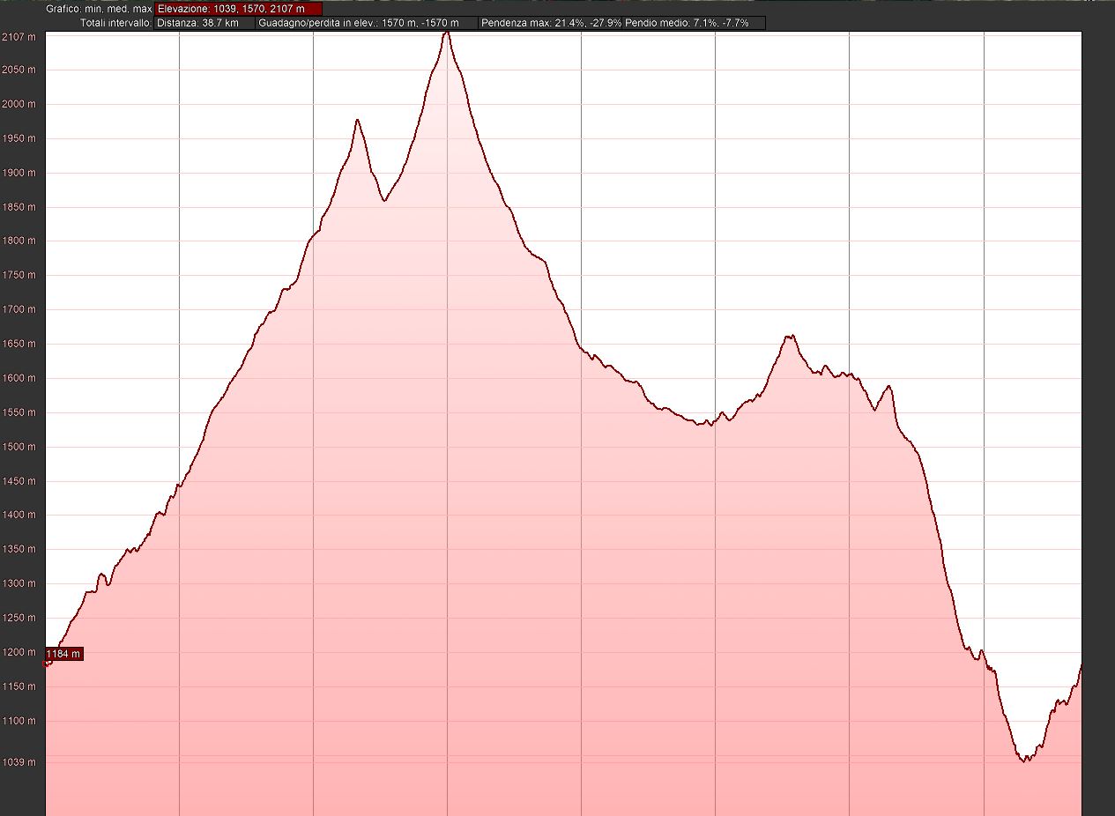Viewport: 1115px width, 816px height.
Task: Click the Totali intervallo label
Action: point(115,23)
